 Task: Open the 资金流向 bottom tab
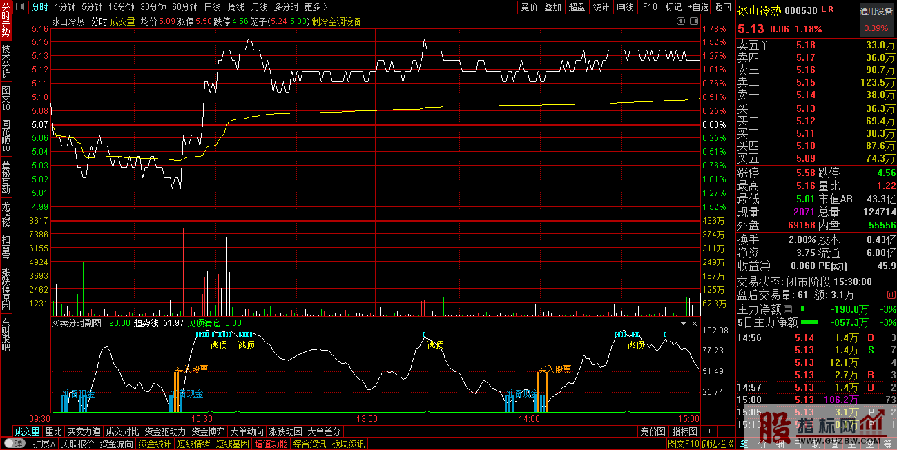click(x=116, y=444)
